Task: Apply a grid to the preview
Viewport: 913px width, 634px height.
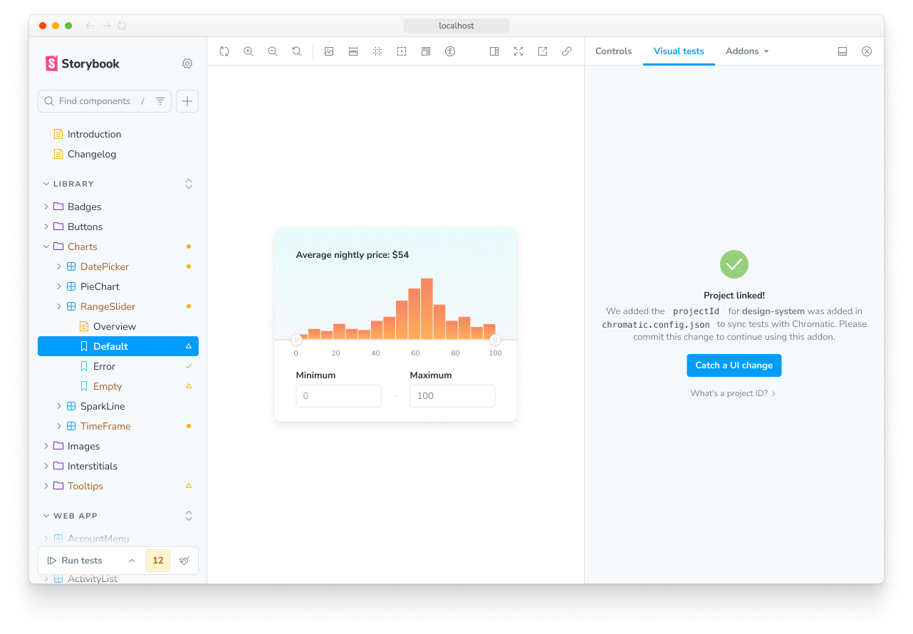Action: pos(377,51)
